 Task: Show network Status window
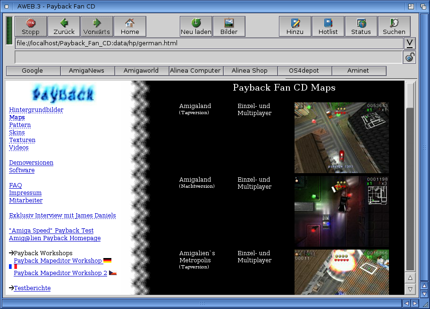coord(361,26)
